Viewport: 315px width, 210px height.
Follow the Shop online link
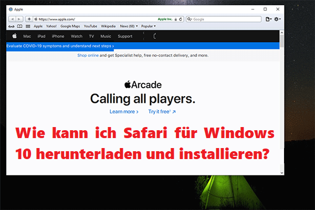pos(88,55)
